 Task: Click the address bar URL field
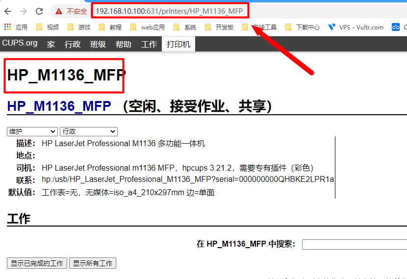pyautogui.click(x=169, y=11)
